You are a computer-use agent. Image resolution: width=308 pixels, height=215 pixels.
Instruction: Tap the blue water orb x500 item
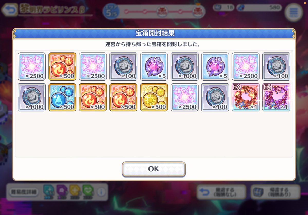point(62,97)
